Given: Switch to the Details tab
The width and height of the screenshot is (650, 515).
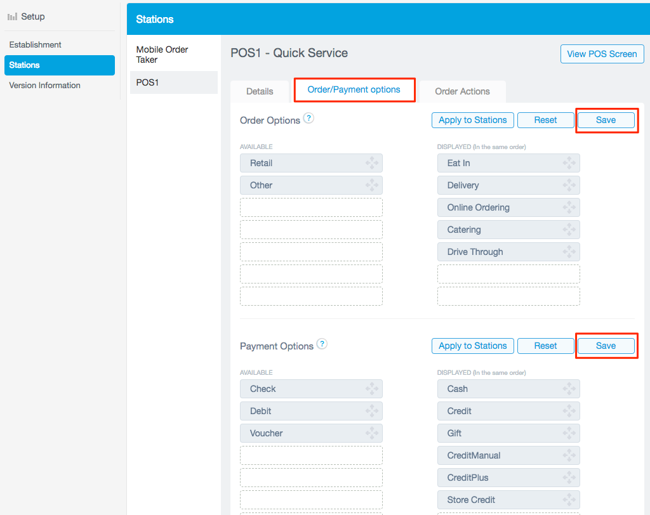Looking at the screenshot, I should [x=260, y=91].
